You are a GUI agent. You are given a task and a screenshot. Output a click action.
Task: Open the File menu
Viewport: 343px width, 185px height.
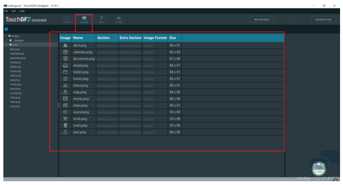pyautogui.click(x=6, y=11)
